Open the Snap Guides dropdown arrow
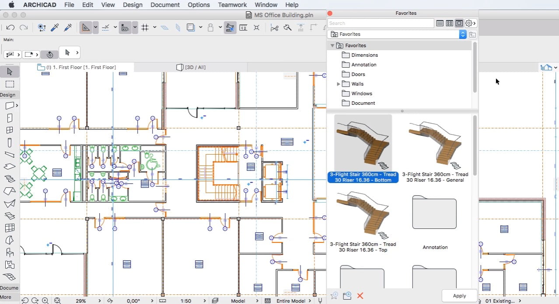 point(115,28)
